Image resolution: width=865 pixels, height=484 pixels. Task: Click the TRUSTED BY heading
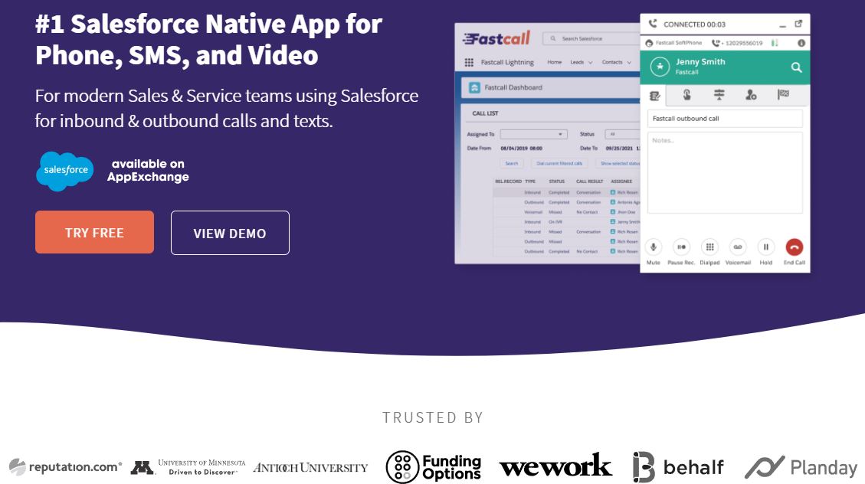click(x=433, y=418)
